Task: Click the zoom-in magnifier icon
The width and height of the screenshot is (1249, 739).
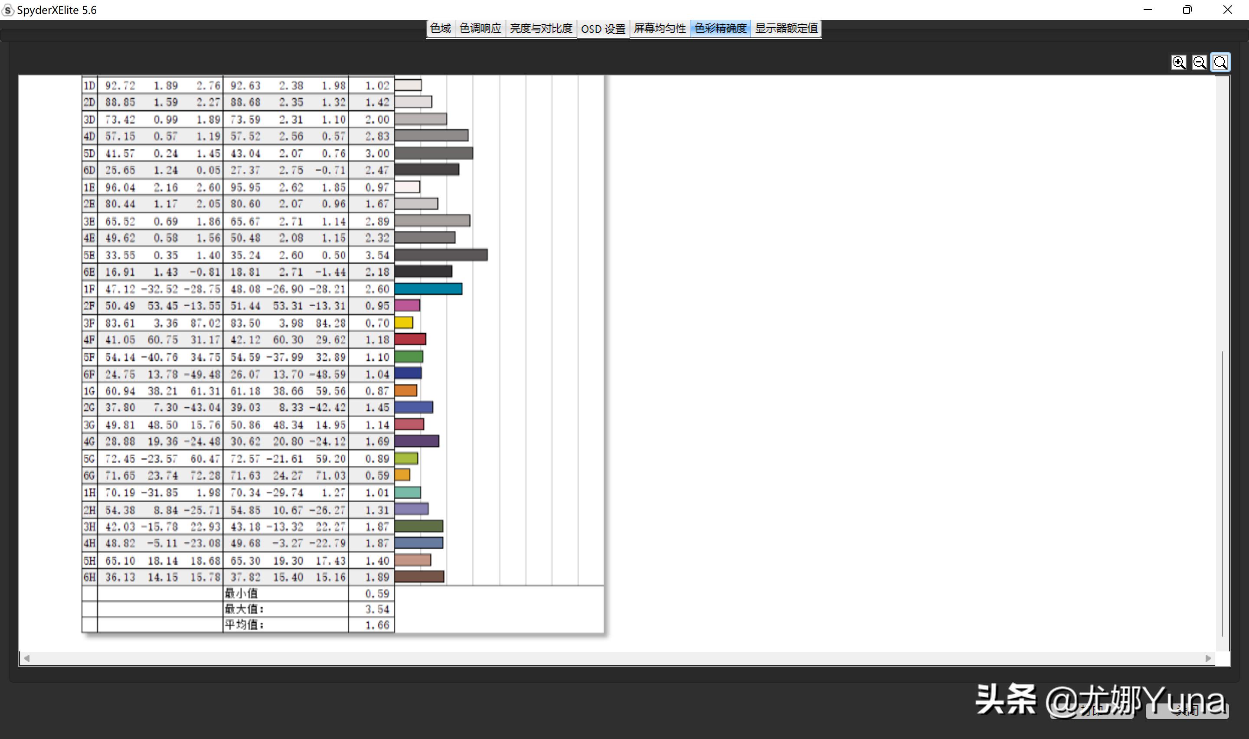Action: point(1179,62)
